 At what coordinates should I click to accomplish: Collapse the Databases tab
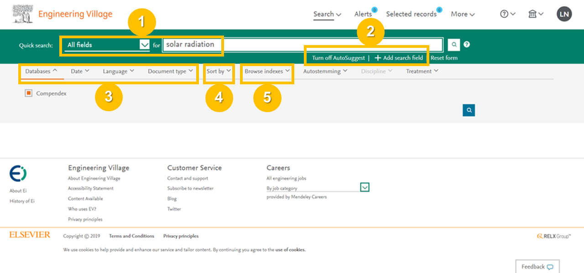coord(41,71)
